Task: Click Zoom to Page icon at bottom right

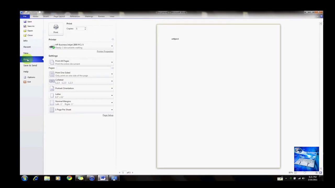Action: click(321, 173)
